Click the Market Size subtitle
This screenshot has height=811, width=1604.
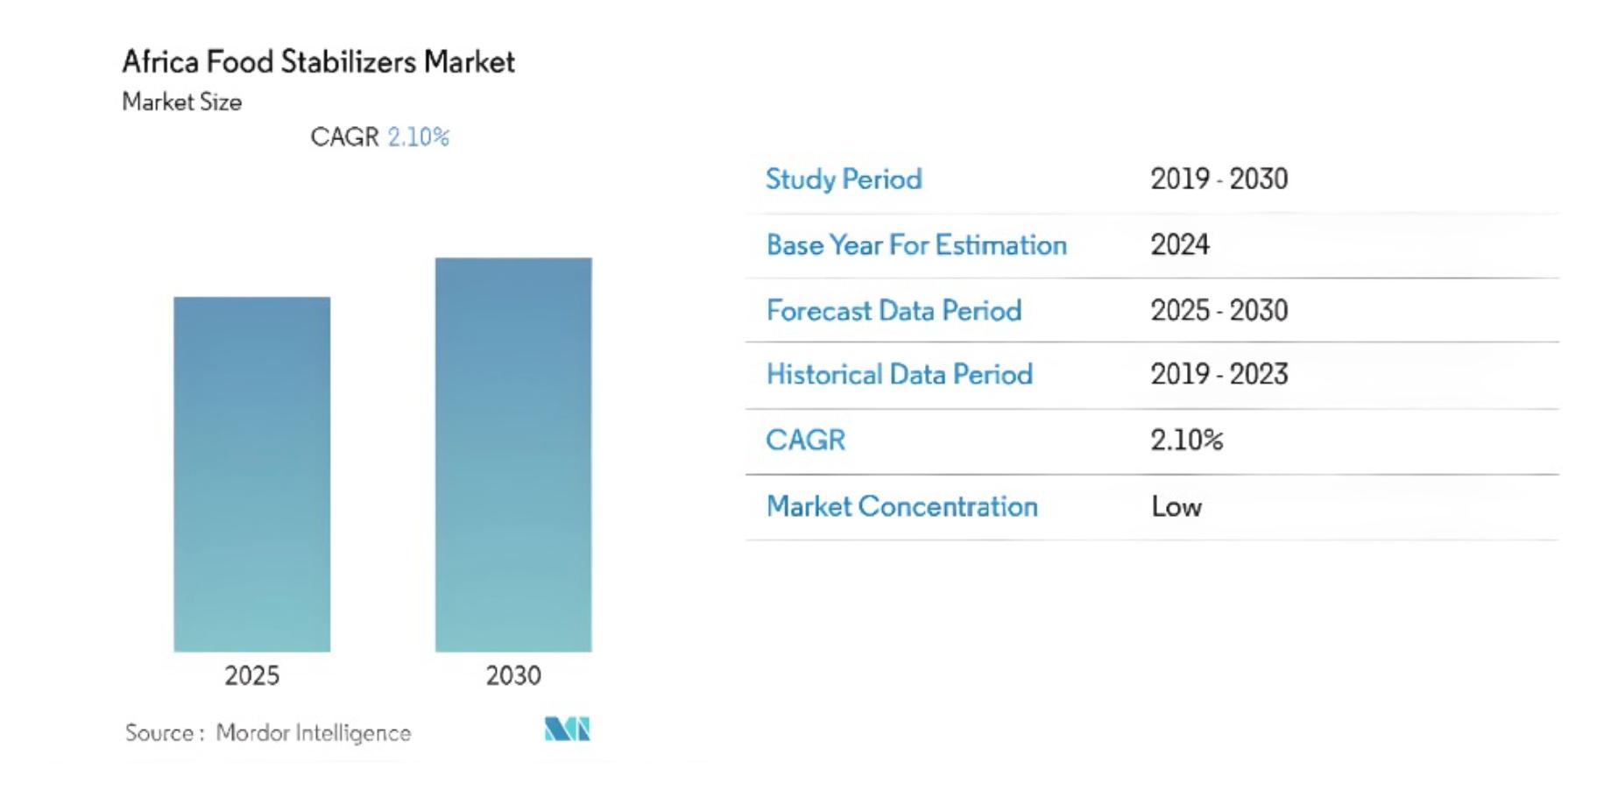[181, 102]
